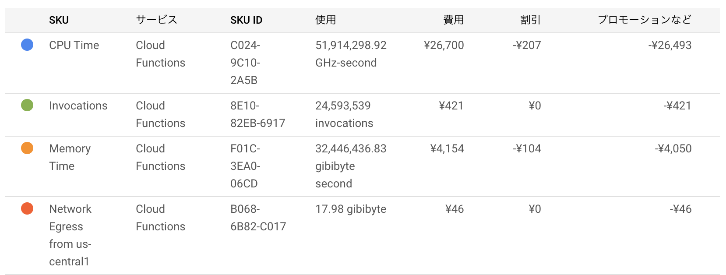726x275 pixels.
Task: Sort by the プロモーションなど column header
Action: [x=645, y=20]
